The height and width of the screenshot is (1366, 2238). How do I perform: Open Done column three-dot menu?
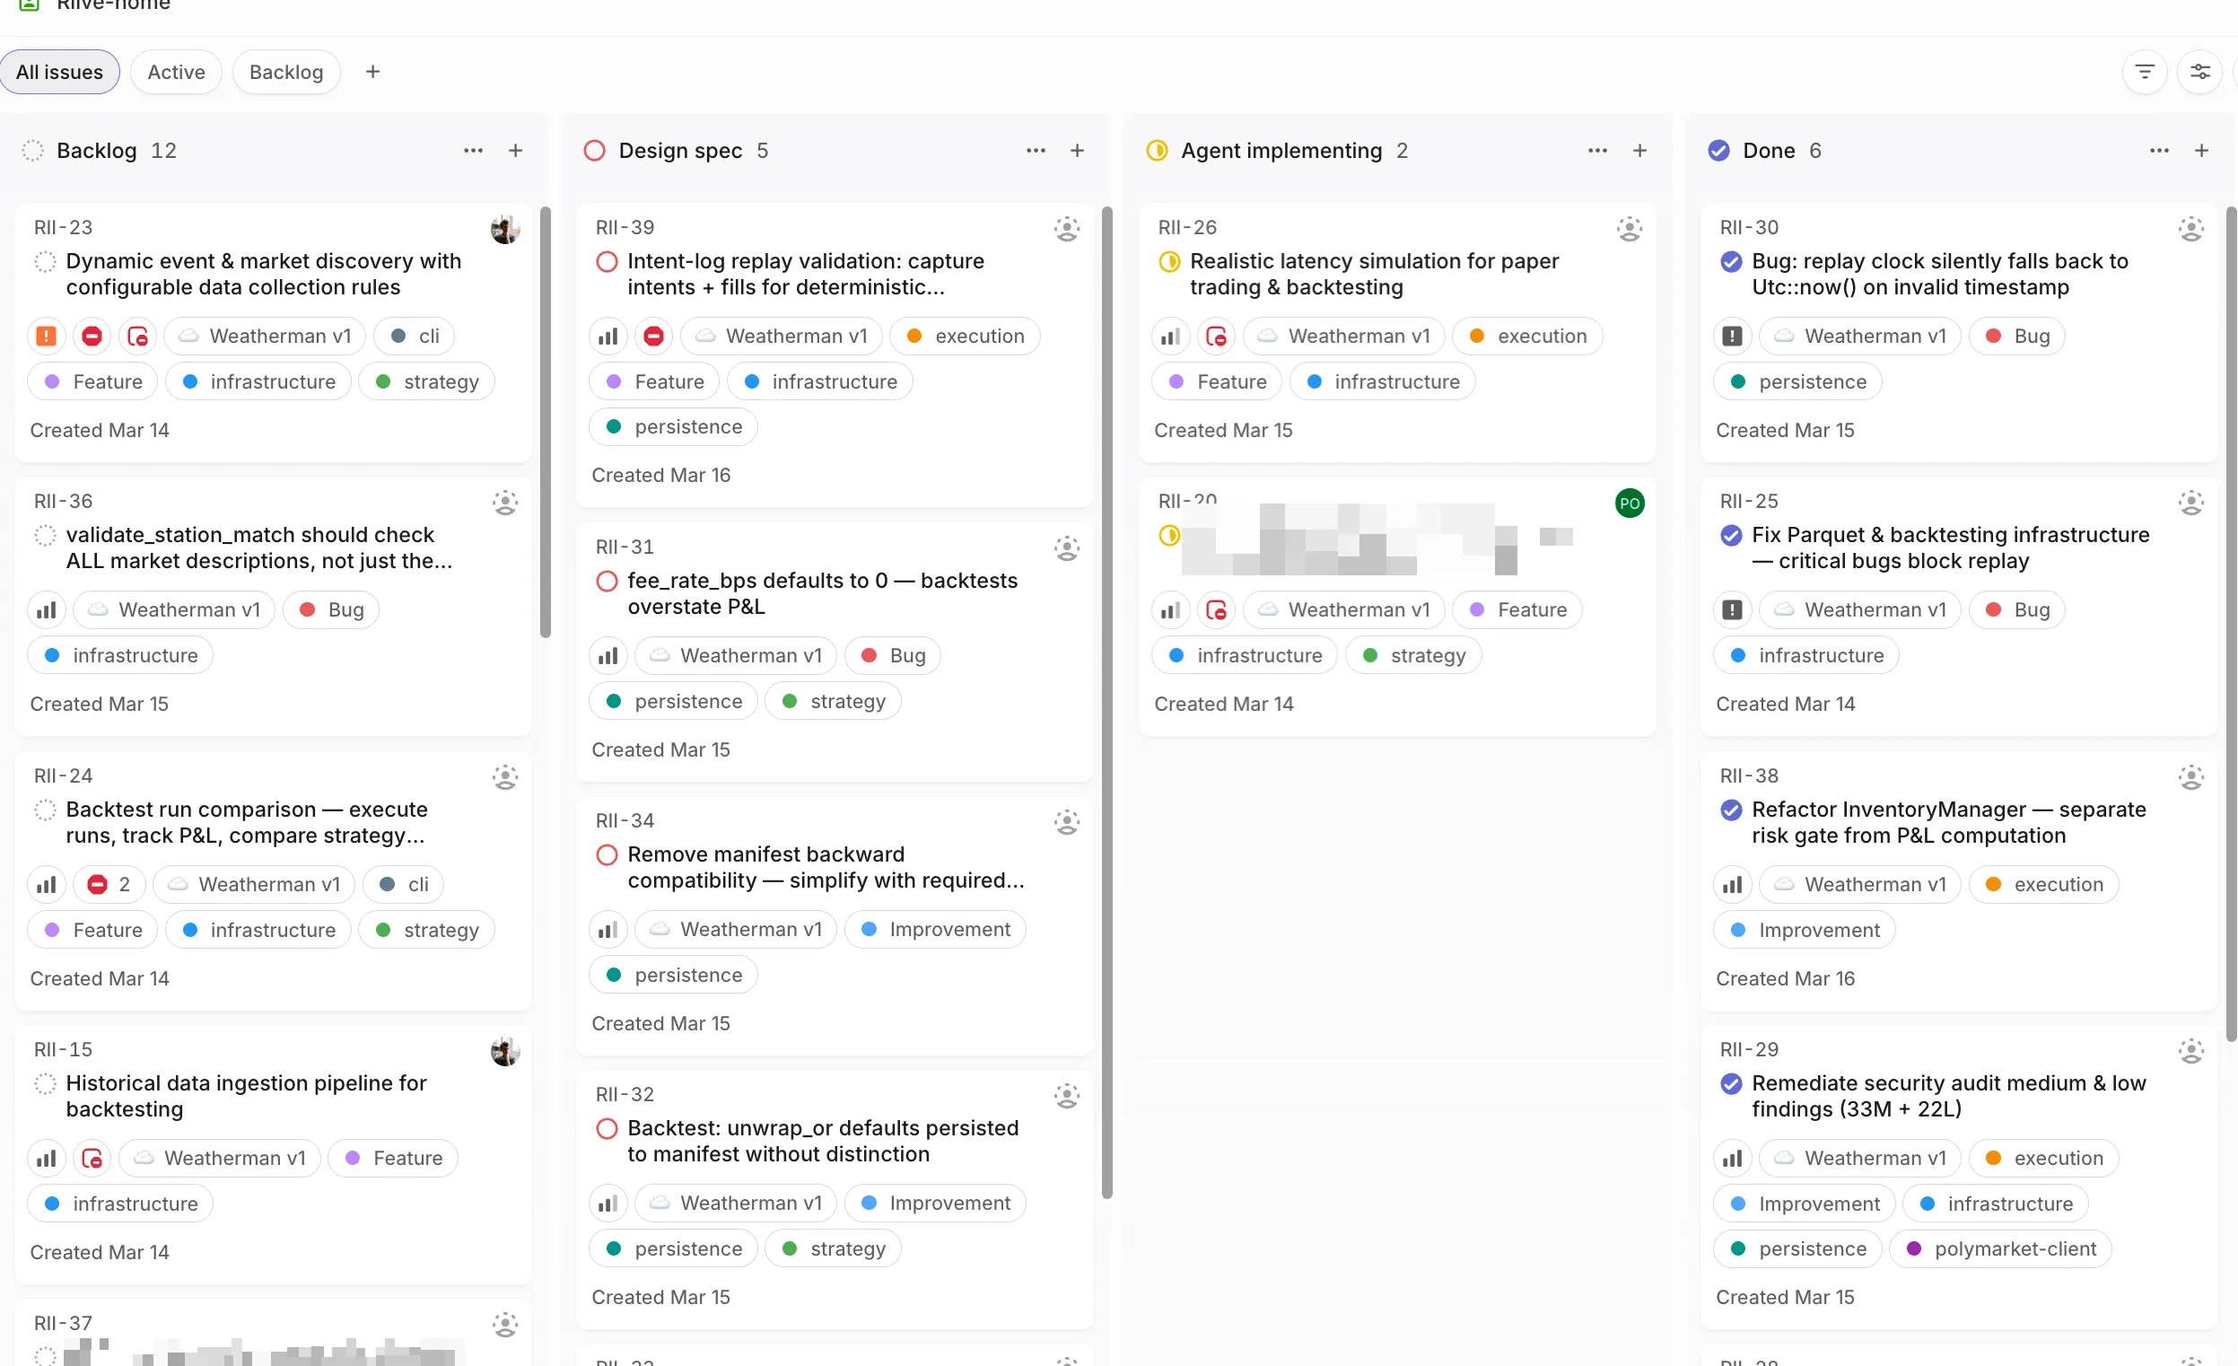click(2159, 151)
